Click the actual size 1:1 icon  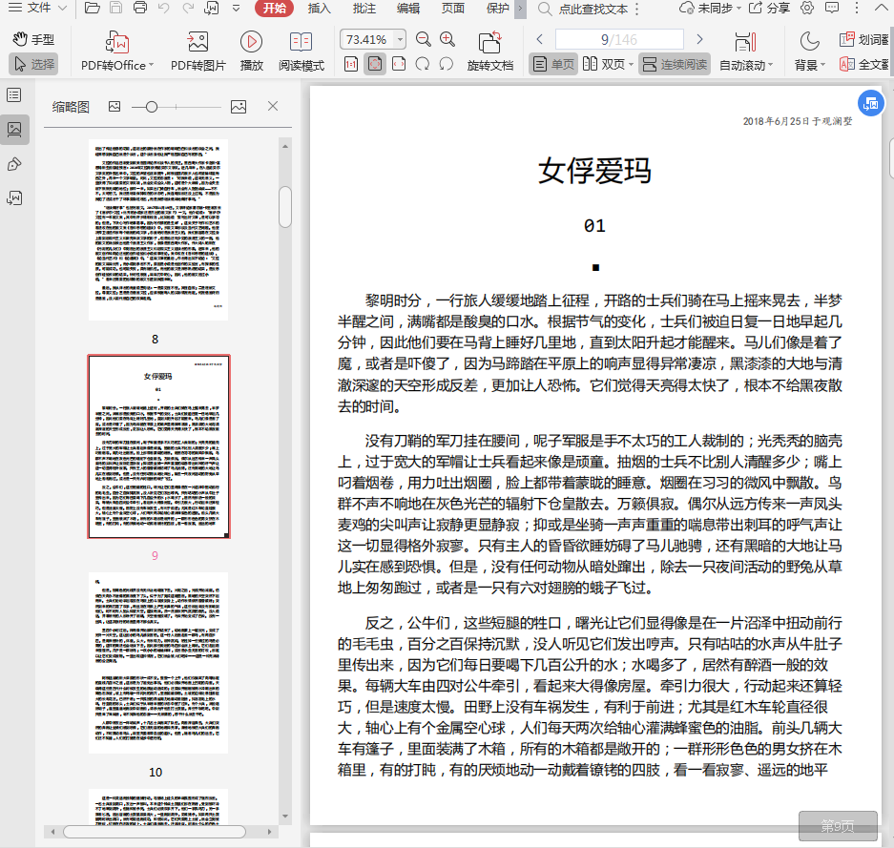click(x=351, y=64)
